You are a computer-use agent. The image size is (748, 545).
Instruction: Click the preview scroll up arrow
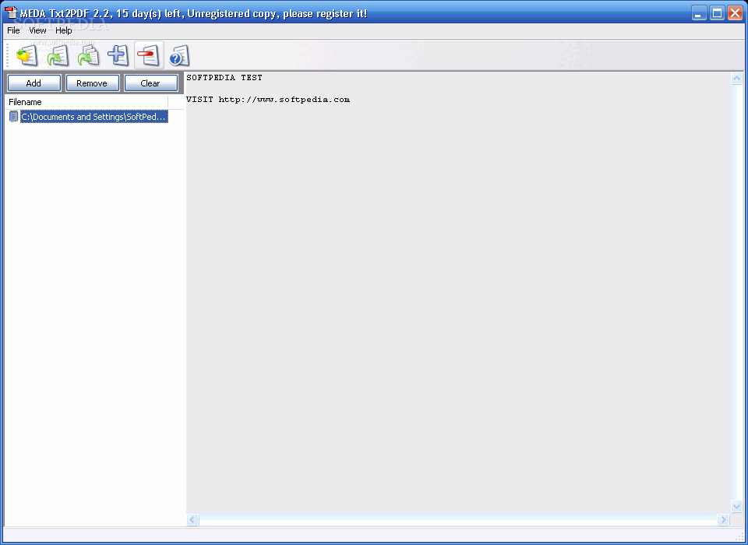click(x=736, y=78)
